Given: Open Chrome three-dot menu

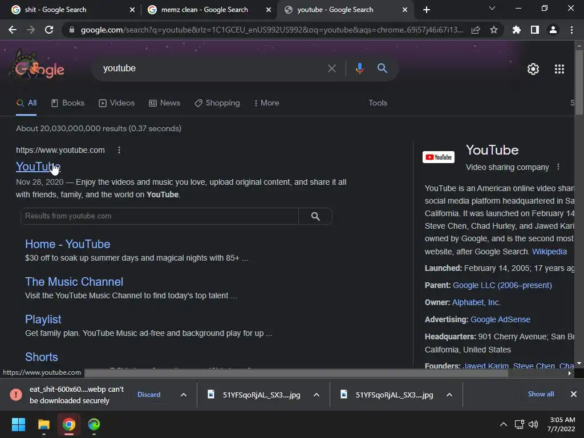Looking at the screenshot, I should [571, 30].
